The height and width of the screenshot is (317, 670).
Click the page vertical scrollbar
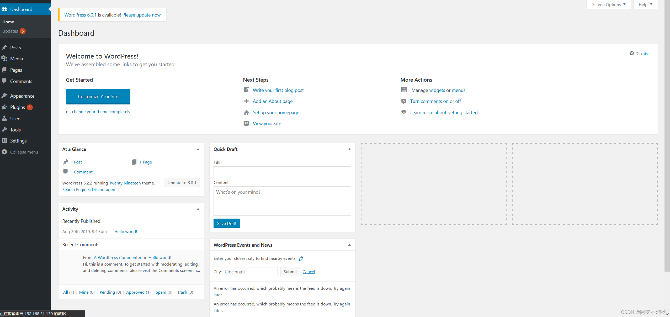coord(667,136)
